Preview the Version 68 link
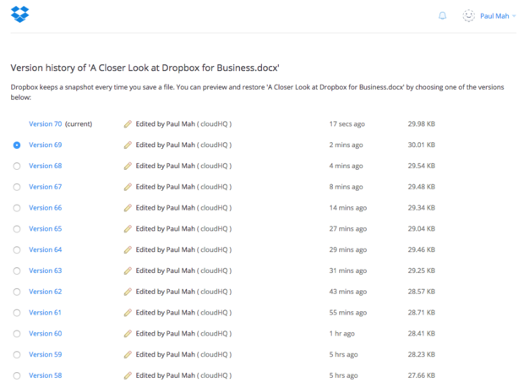The image size is (524, 388). click(45, 166)
